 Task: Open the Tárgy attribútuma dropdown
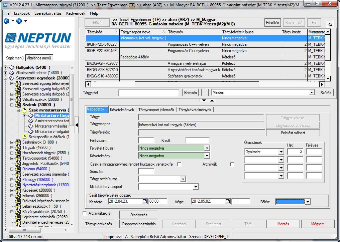tap(183, 179)
